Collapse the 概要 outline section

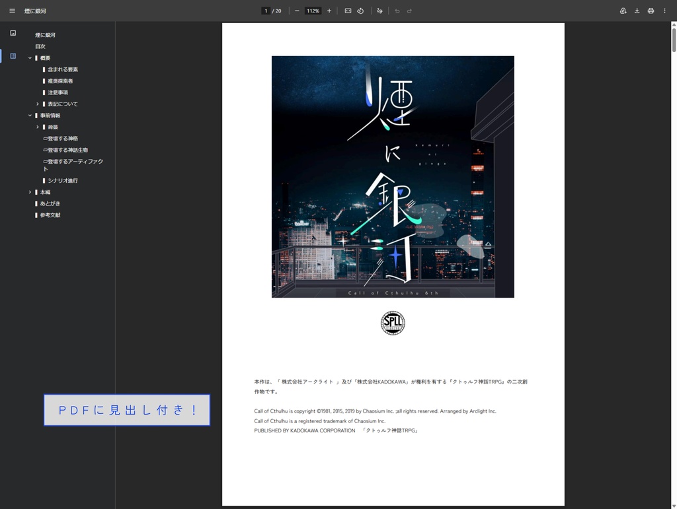(29, 57)
